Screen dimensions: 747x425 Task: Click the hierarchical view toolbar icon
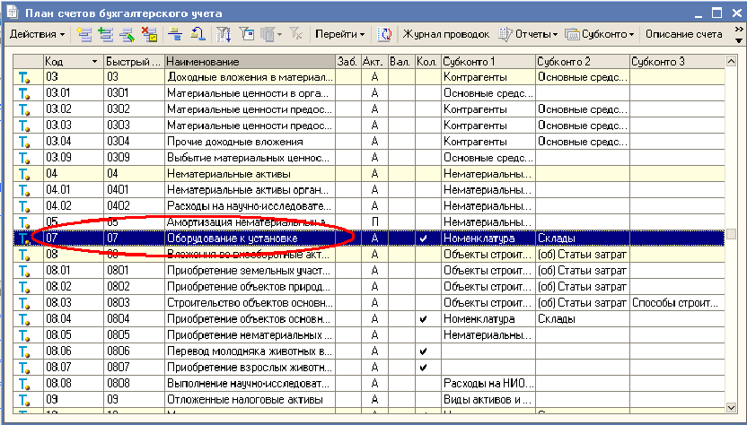(x=175, y=34)
